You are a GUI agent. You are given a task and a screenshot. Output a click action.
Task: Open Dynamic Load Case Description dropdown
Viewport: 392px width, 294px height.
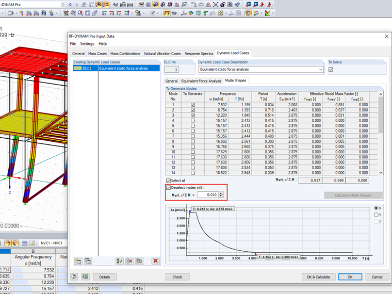321,70
